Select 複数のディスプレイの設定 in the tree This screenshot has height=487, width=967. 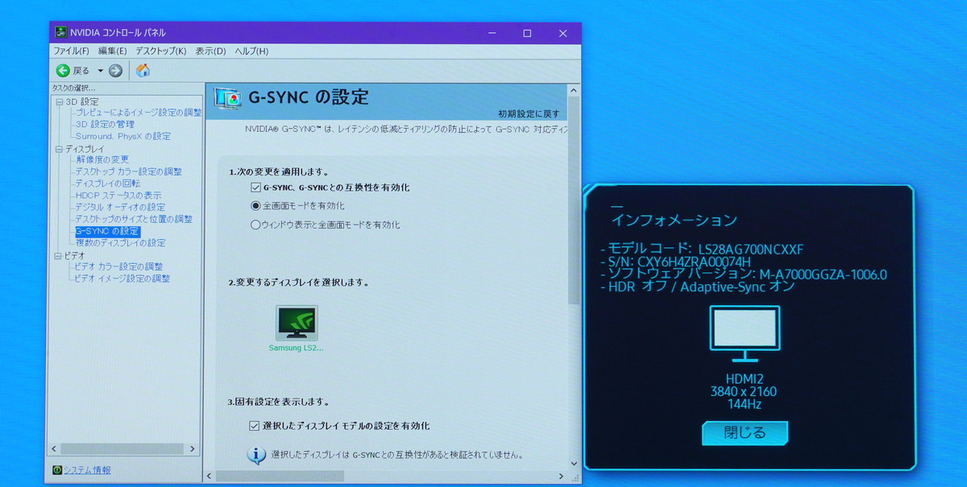(x=120, y=243)
